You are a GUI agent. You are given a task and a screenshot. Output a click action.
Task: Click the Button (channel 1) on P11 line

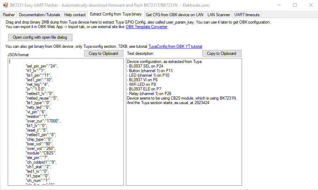point(150,71)
